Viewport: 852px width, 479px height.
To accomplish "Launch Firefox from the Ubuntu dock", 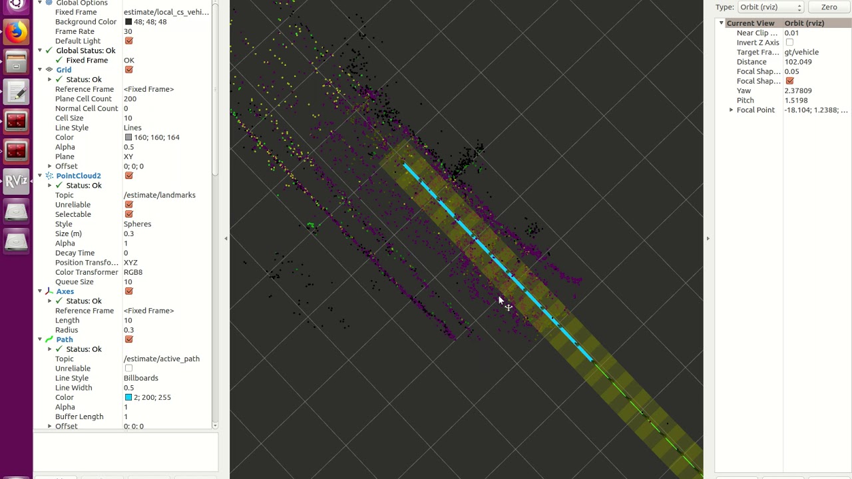I will click(16, 32).
